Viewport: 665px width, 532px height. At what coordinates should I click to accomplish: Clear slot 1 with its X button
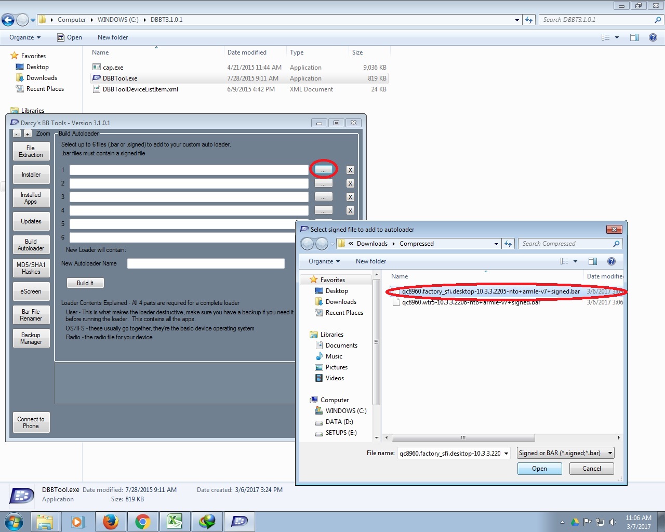click(350, 170)
